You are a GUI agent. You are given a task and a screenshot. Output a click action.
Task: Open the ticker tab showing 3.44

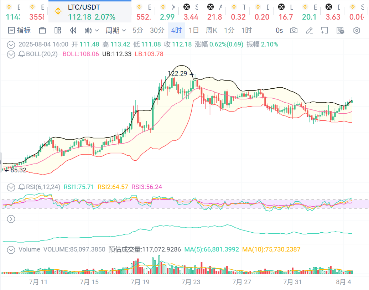coord(191,12)
